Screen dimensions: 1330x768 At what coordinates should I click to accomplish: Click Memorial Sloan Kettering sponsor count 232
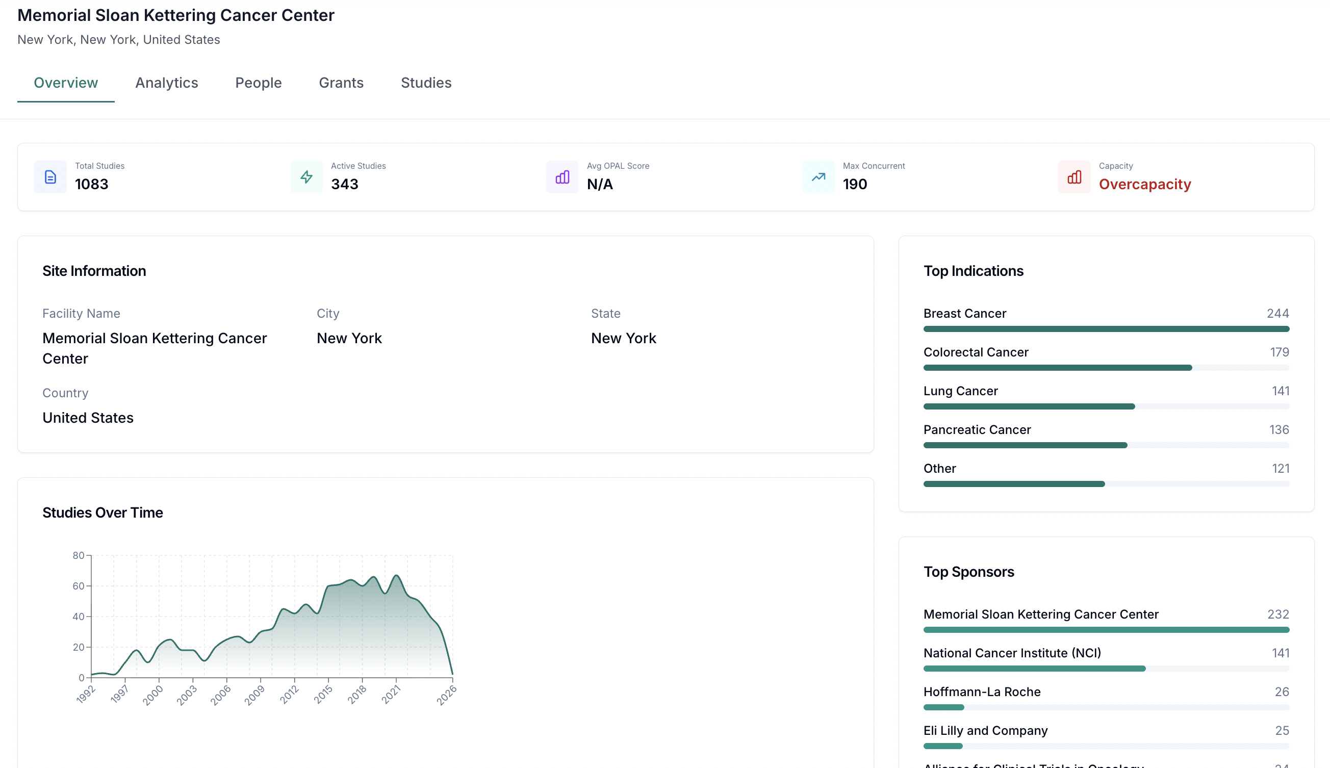(1278, 615)
